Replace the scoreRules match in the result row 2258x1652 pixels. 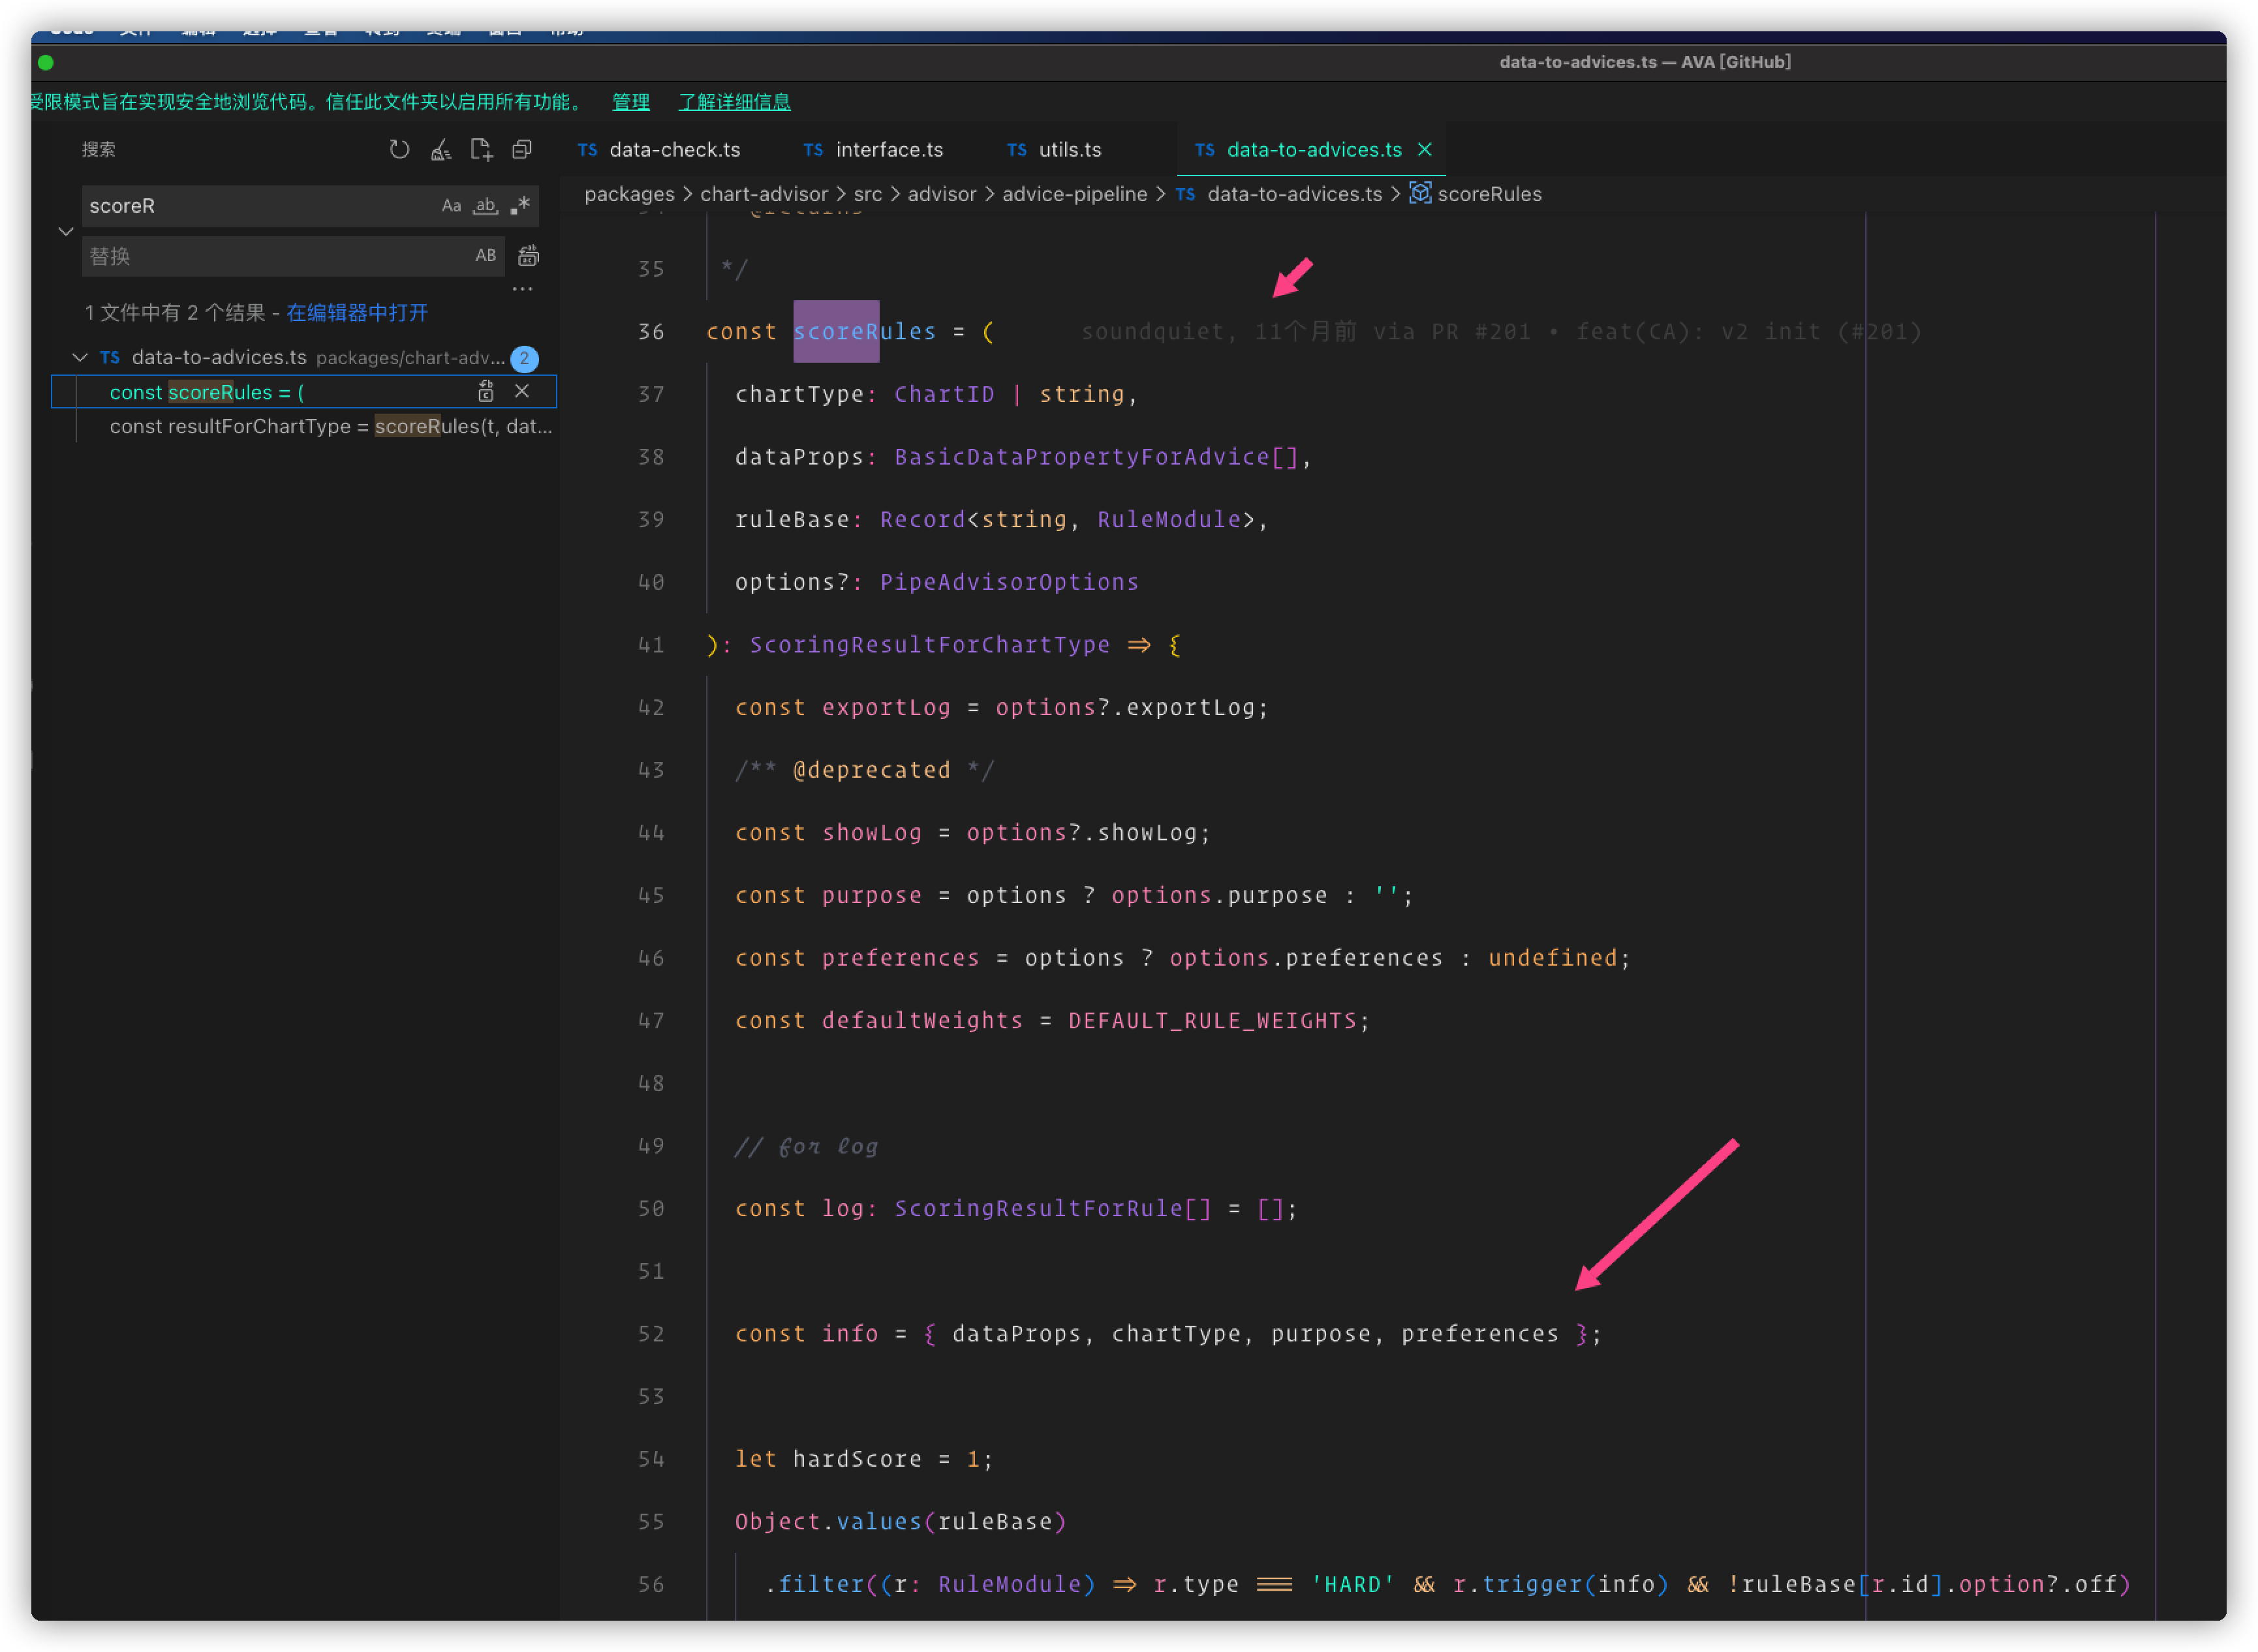click(486, 392)
